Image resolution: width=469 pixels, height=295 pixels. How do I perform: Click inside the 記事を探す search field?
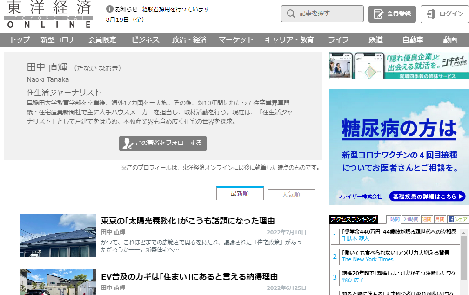point(326,13)
